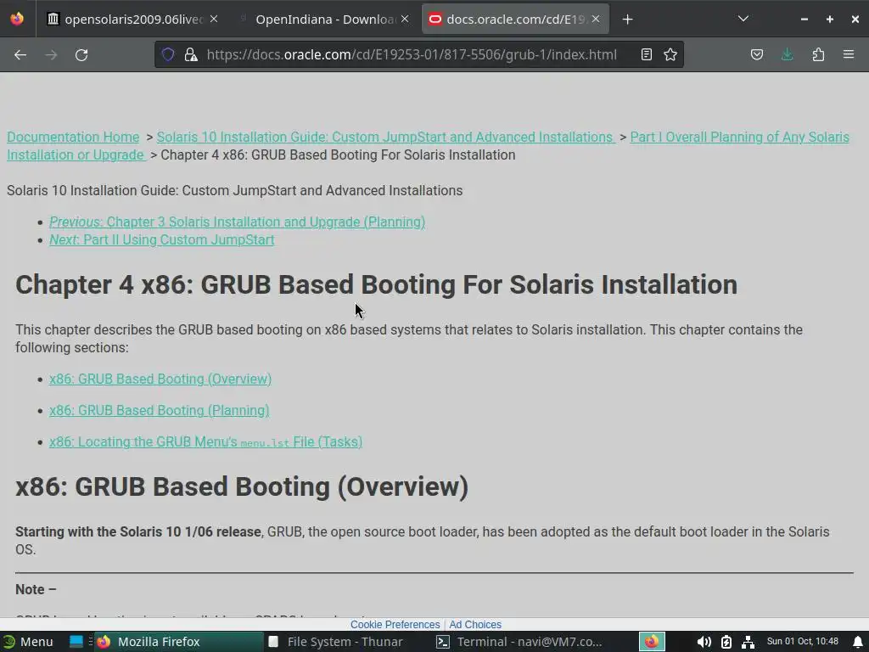869x652 pixels.
Task: Open the Downloads panel
Action: point(787,54)
